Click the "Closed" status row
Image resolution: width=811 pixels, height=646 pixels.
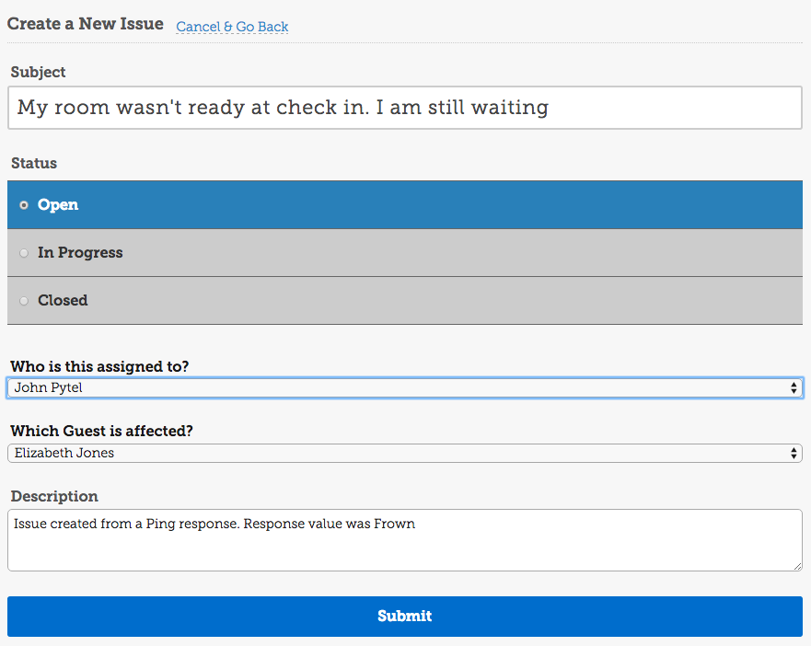tap(405, 300)
